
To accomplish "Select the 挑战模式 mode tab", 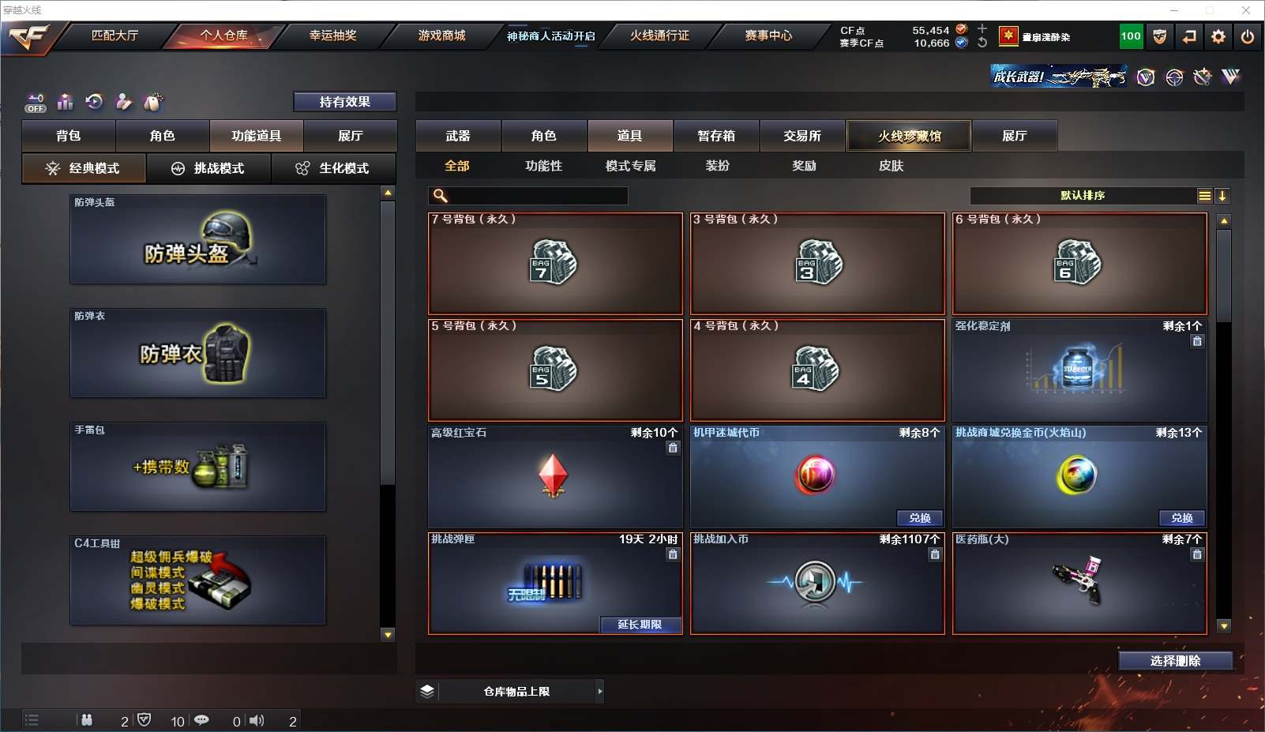I will tap(209, 168).
